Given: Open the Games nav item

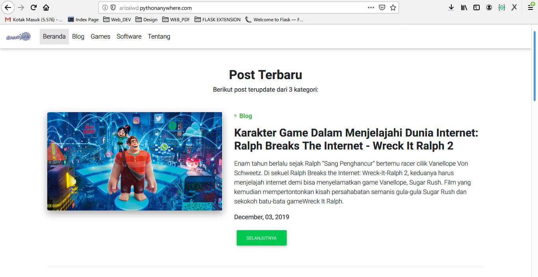Looking at the screenshot, I should click(100, 37).
